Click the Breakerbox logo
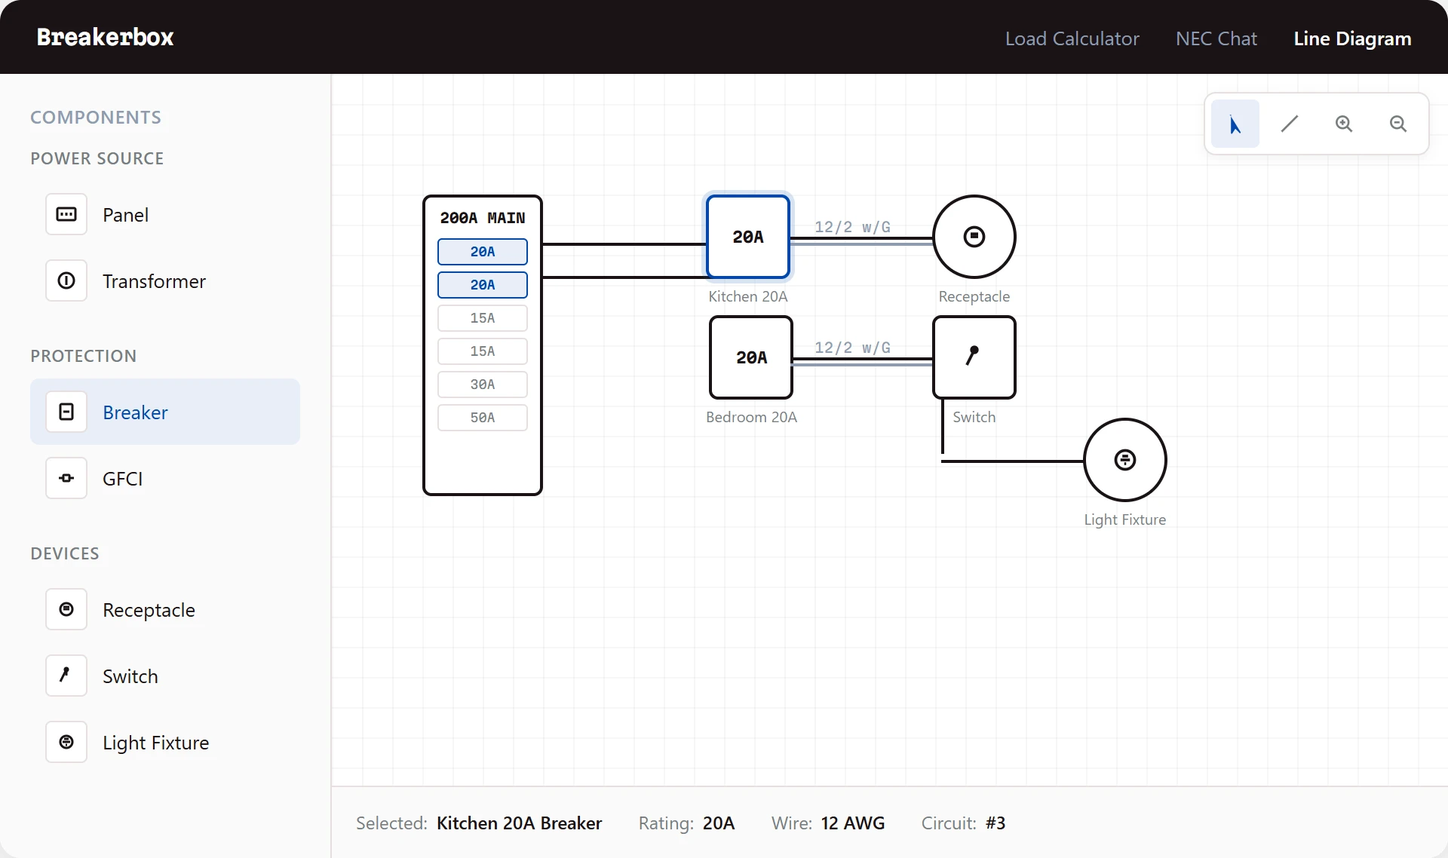The height and width of the screenshot is (858, 1448). (x=105, y=37)
